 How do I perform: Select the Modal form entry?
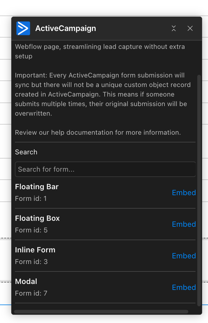point(26,281)
